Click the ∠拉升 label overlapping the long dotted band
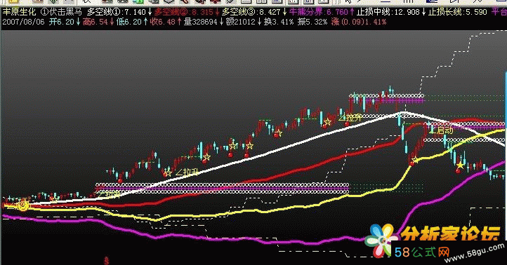The width and height of the screenshot is (507, 265). [x=109, y=194]
